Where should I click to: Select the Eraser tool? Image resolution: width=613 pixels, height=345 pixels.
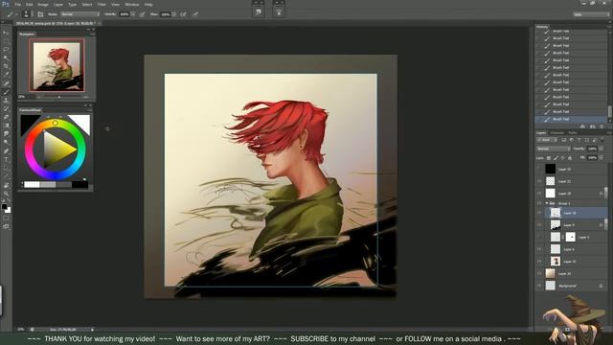pyautogui.click(x=6, y=117)
